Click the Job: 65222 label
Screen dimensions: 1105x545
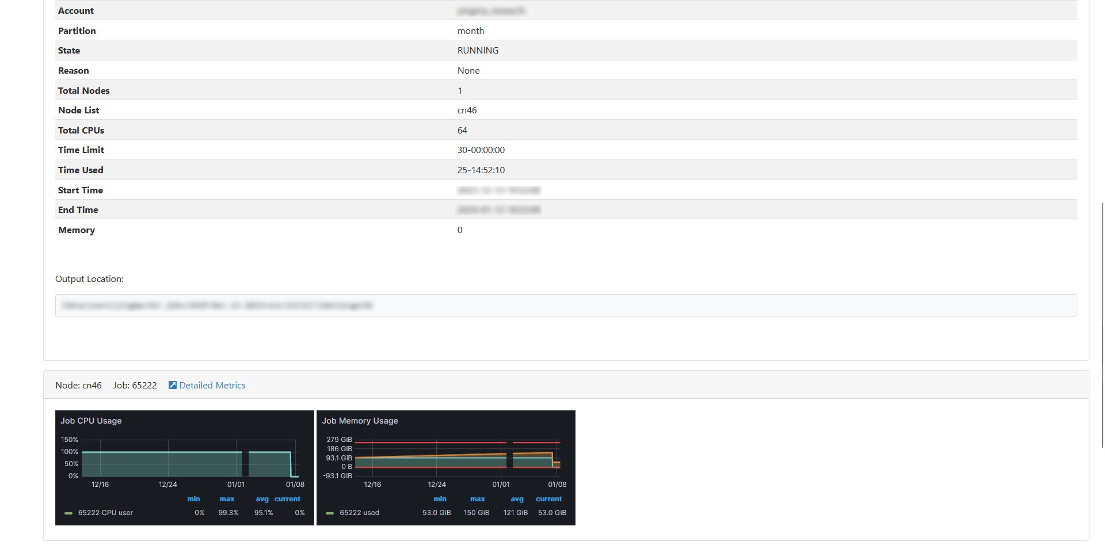tap(135, 385)
